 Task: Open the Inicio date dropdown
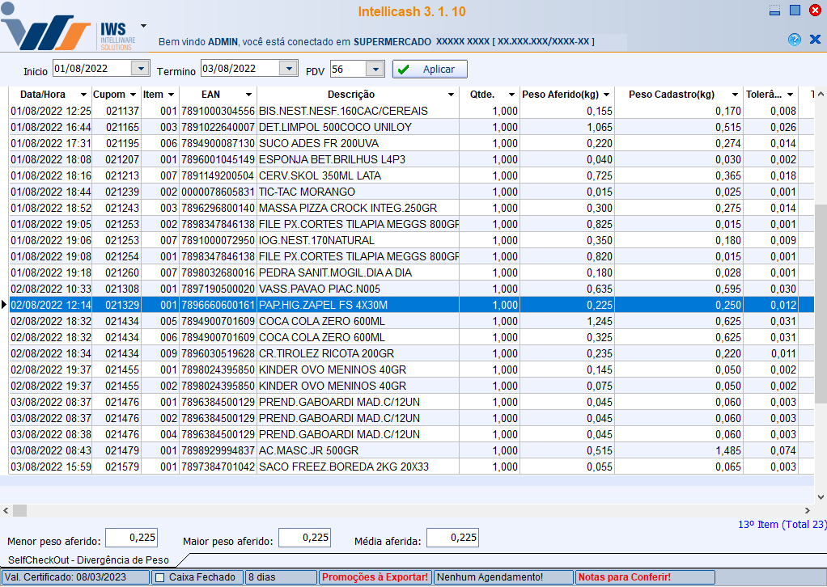tap(141, 70)
